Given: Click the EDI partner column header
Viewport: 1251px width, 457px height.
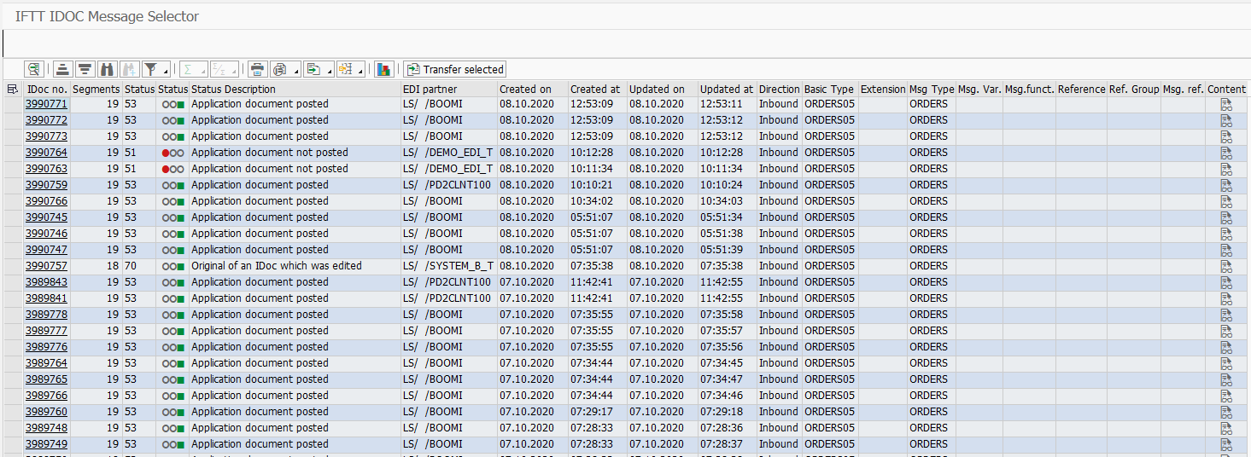Looking at the screenshot, I should tap(430, 89).
